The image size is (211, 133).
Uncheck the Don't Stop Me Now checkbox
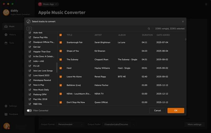[x=61, y=102]
